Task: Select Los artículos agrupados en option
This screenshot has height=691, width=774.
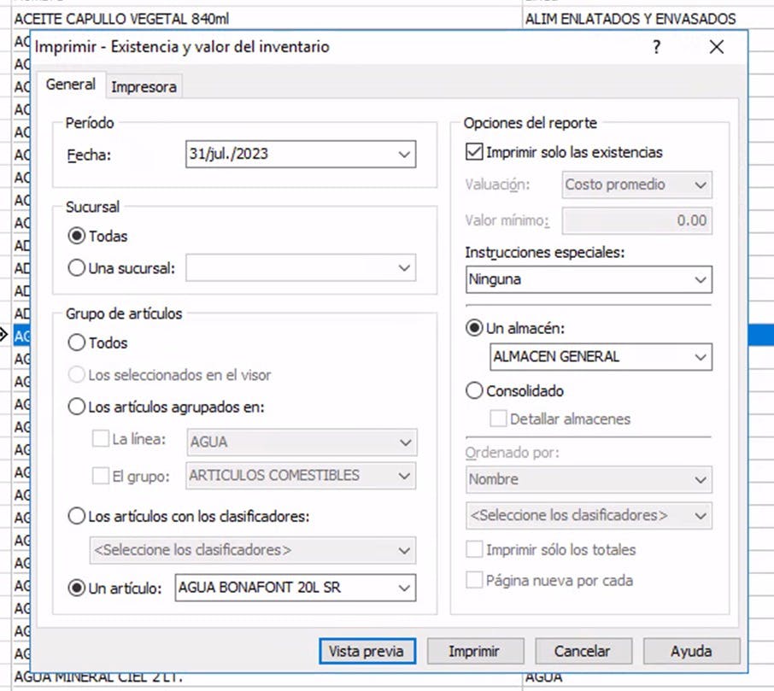Action: point(77,407)
